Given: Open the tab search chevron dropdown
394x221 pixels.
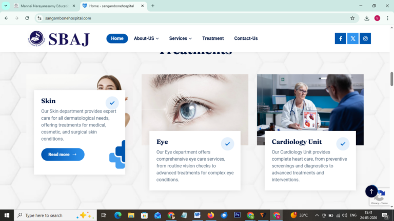Looking at the screenshot, I should pos(6,6).
